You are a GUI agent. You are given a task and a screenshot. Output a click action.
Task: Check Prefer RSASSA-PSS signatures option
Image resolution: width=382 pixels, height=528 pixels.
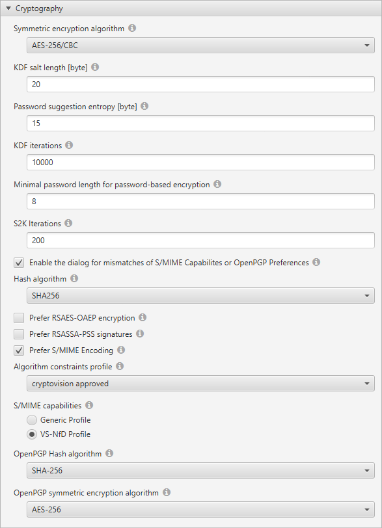point(19,334)
